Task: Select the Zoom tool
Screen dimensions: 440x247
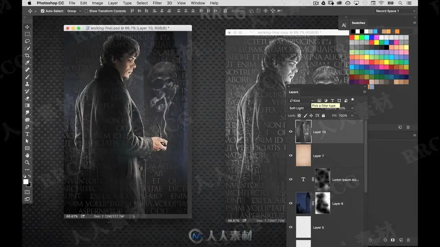Action: tap(27, 163)
